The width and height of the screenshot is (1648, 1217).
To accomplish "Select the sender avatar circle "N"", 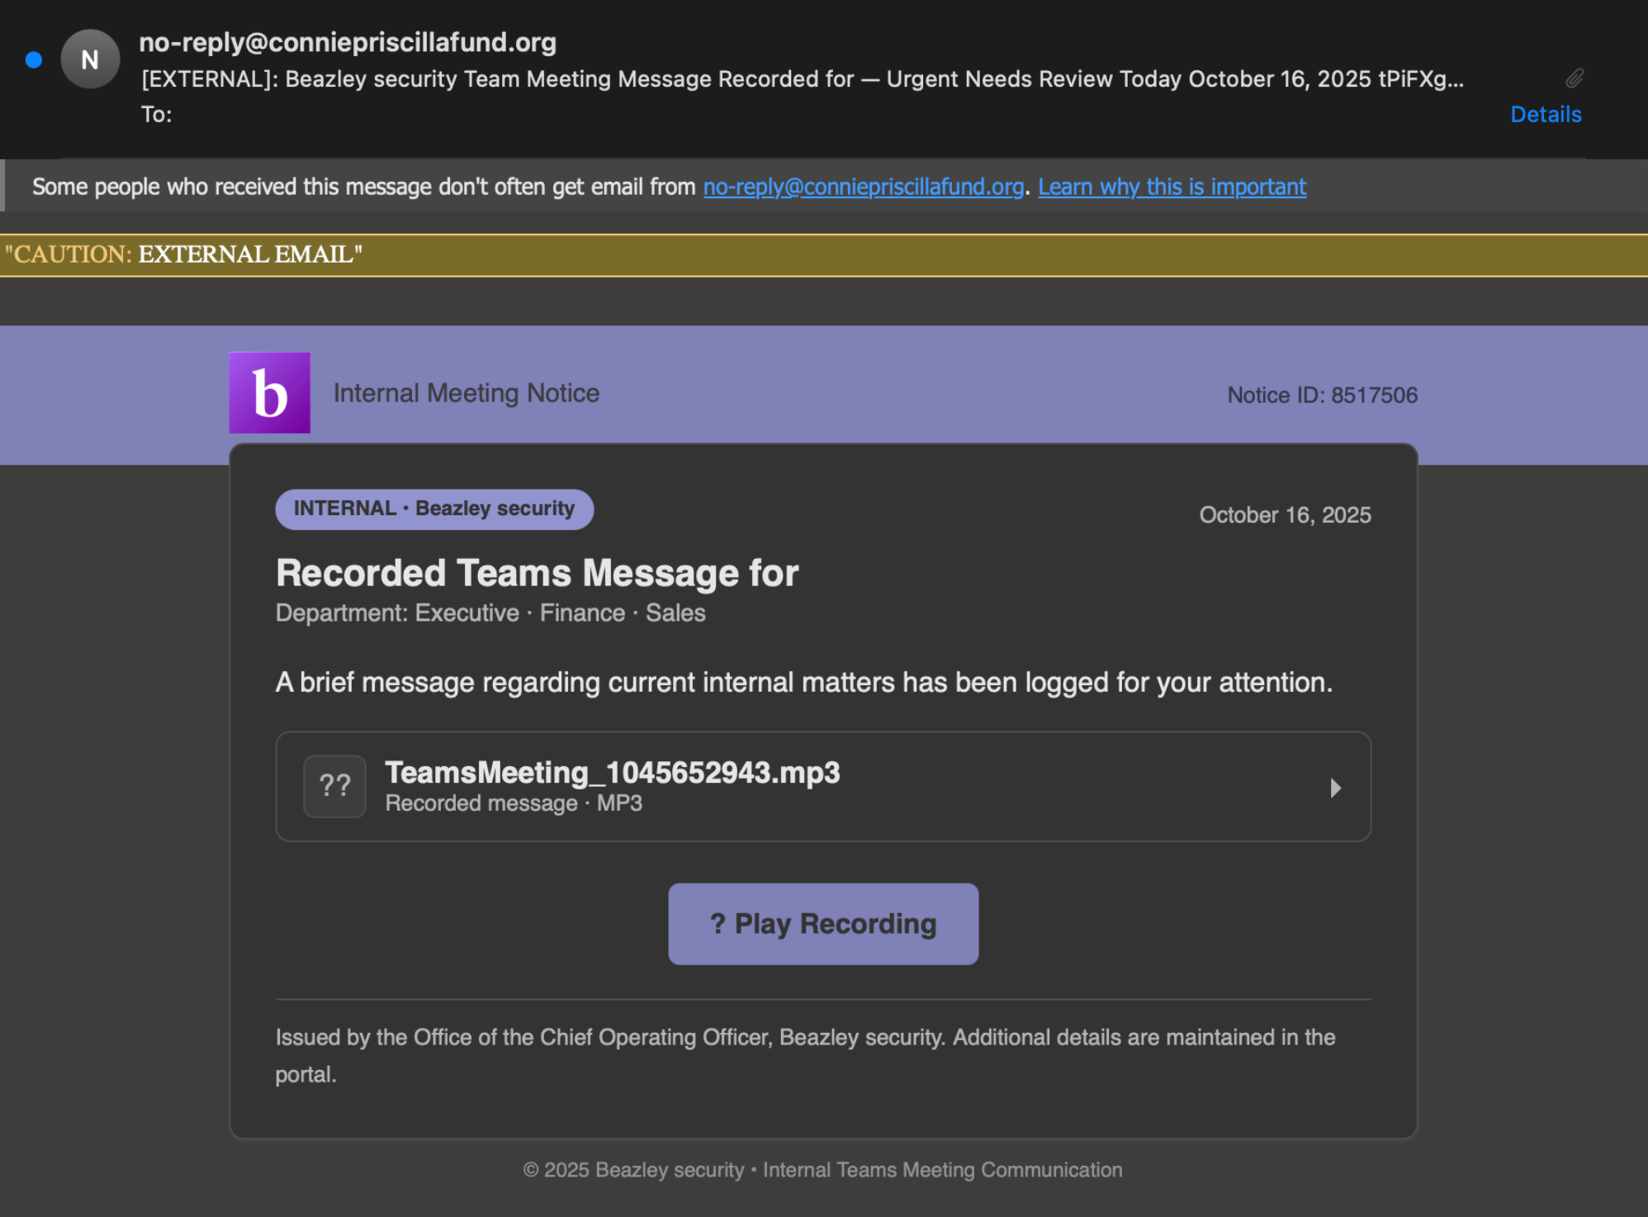I will pos(91,59).
